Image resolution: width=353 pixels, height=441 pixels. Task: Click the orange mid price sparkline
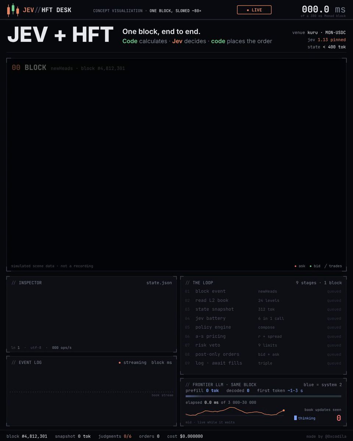pyautogui.click(x=235, y=411)
